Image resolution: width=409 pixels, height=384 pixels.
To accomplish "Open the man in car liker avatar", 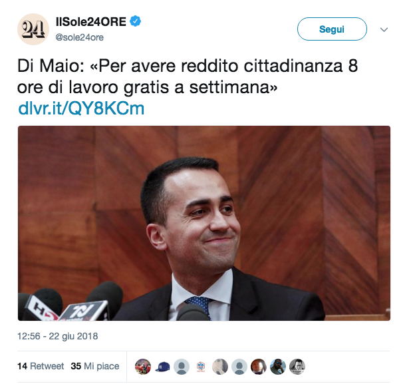I will [259, 366].
